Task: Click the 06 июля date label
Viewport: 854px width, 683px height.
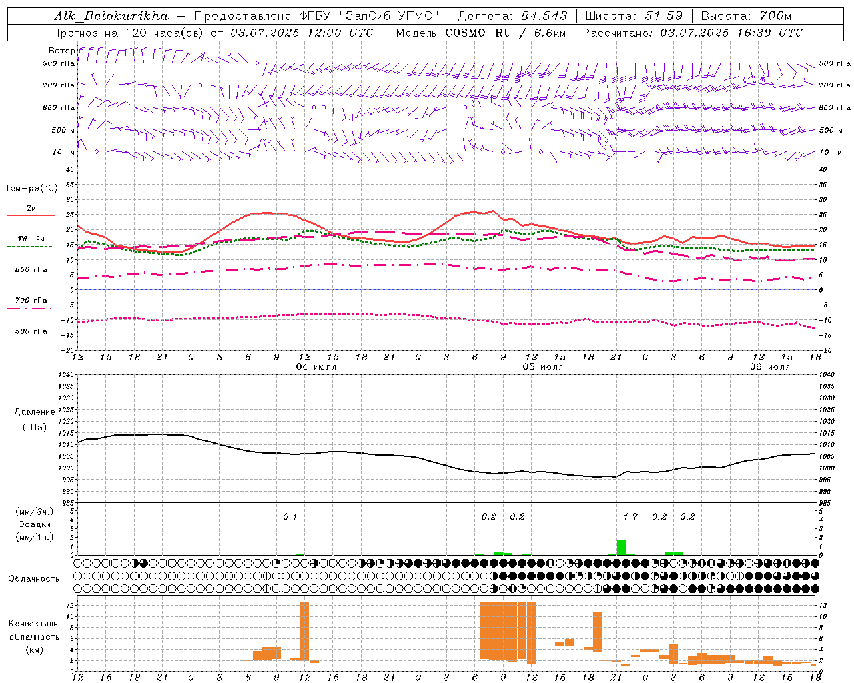Action: [x=770, y=367]
